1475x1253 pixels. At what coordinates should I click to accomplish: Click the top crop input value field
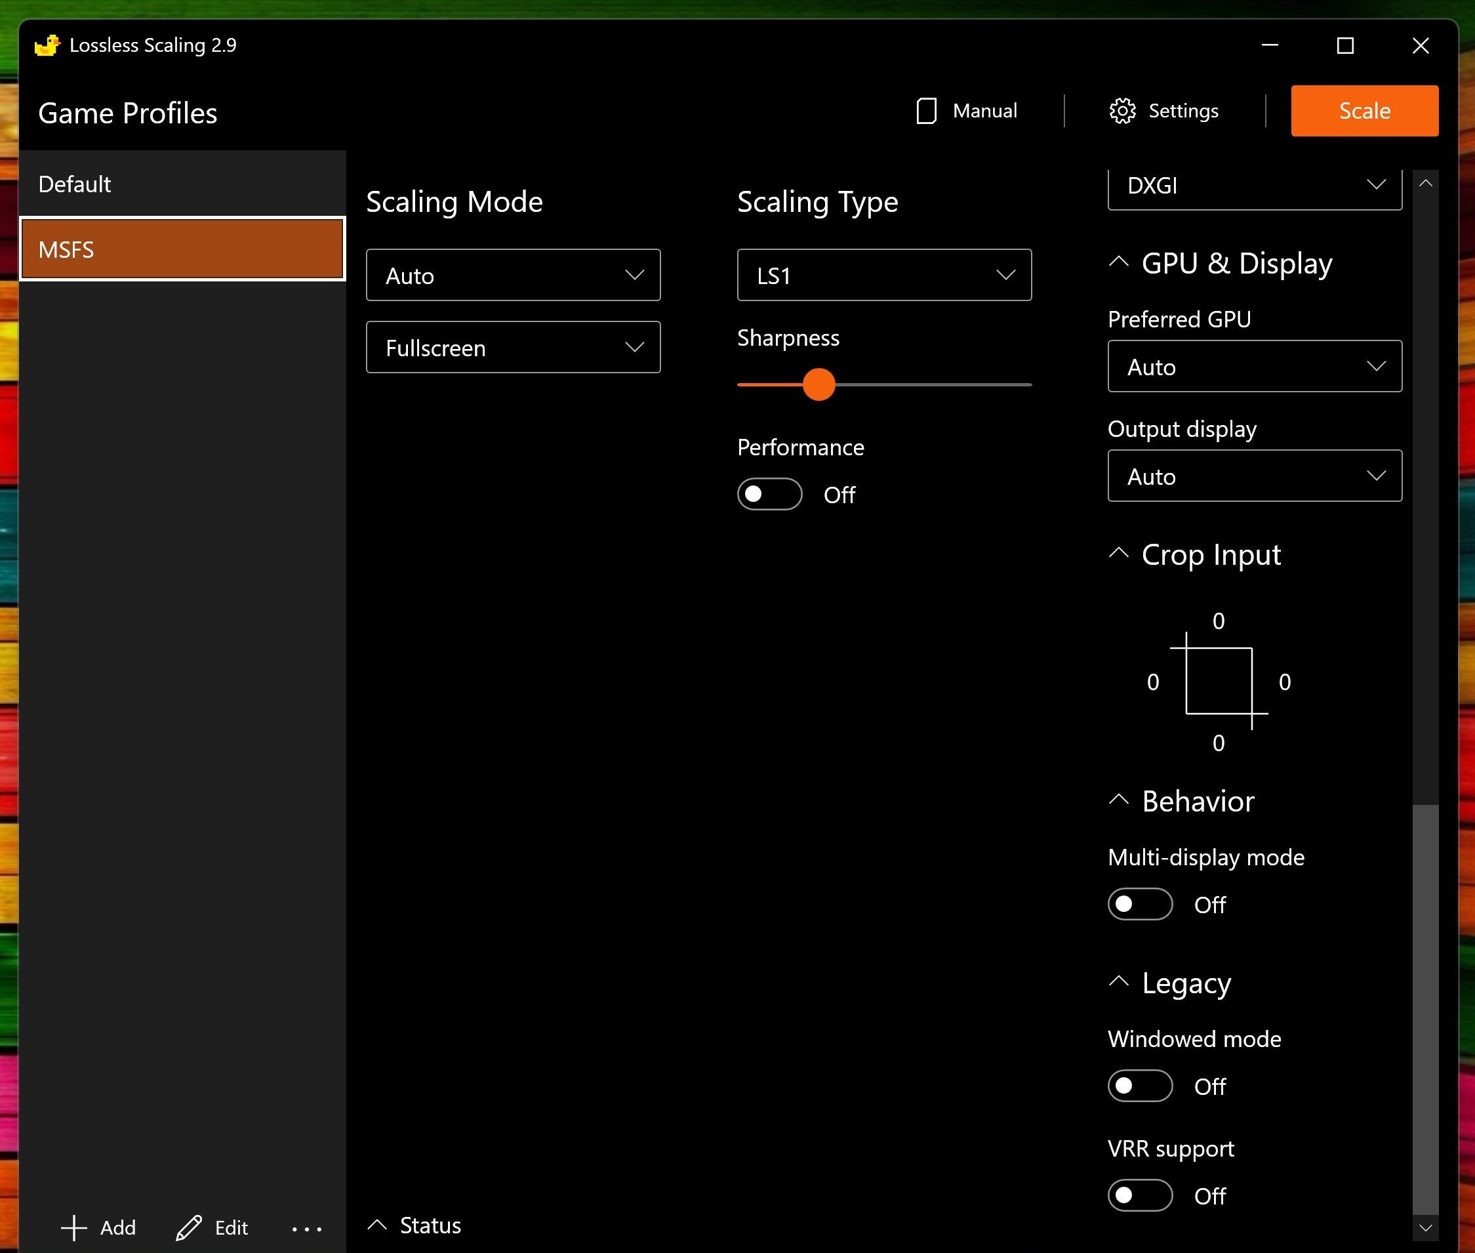point(1218,621)
